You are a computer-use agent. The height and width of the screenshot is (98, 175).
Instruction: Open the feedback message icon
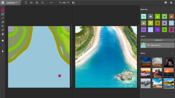166,2
